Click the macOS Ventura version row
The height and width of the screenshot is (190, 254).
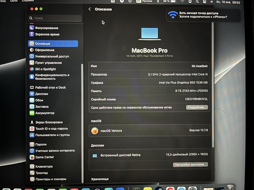149,131
